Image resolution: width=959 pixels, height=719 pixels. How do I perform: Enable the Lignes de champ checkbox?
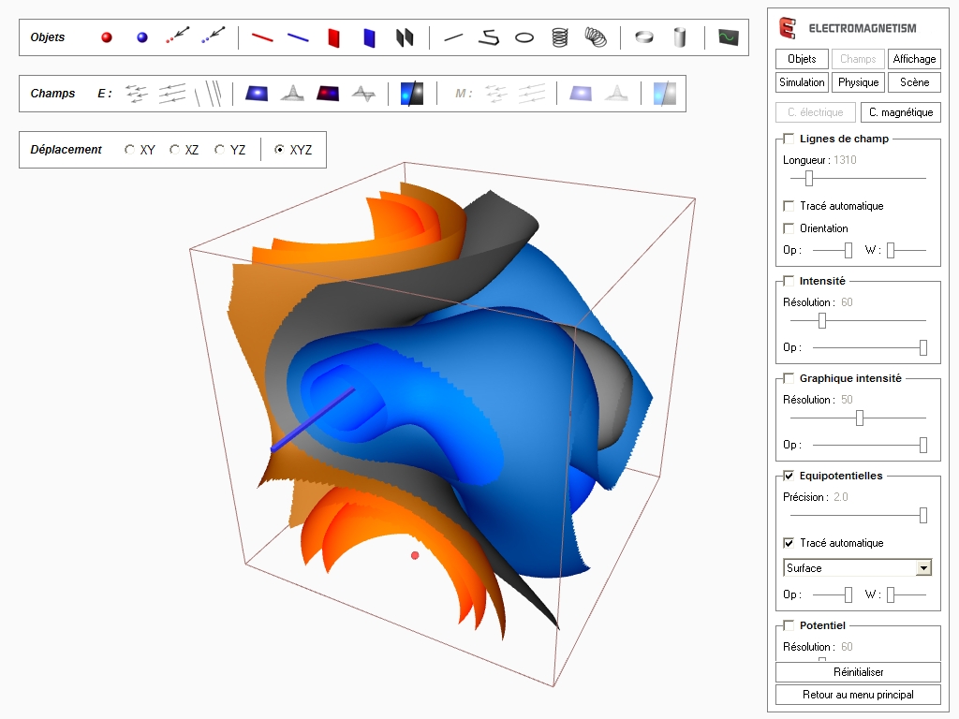point(789,139)
